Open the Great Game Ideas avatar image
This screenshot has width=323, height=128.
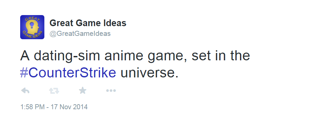tap(32, 27)
